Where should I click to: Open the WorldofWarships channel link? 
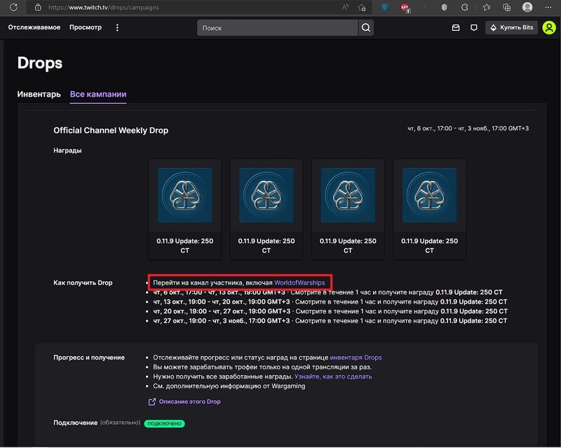(299, 283)
